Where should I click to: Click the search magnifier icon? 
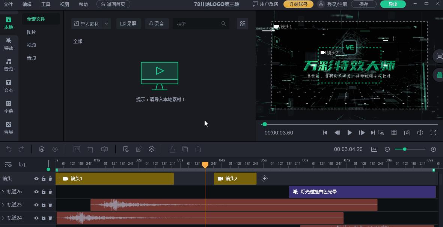[x=223, y=24]
